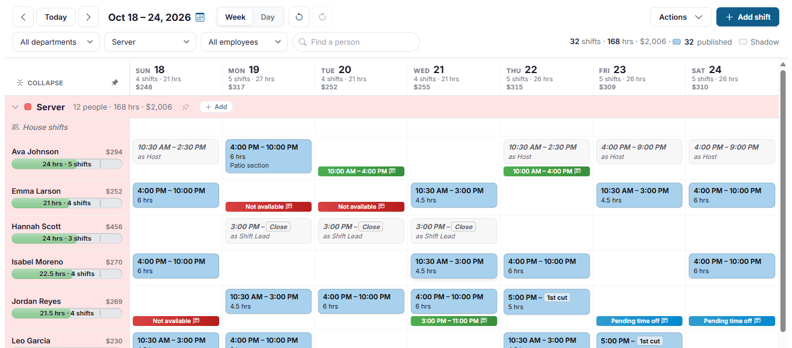Screen dimensions: 792x348
Task: Open the Server role filter dropdown
Action: pos(150,42)
